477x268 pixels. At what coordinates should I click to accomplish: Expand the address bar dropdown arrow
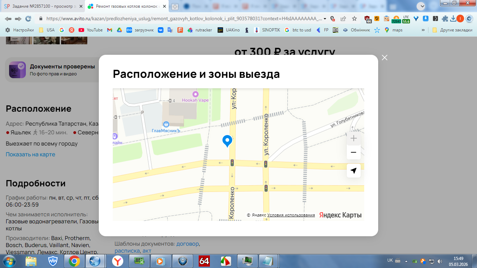325,18
